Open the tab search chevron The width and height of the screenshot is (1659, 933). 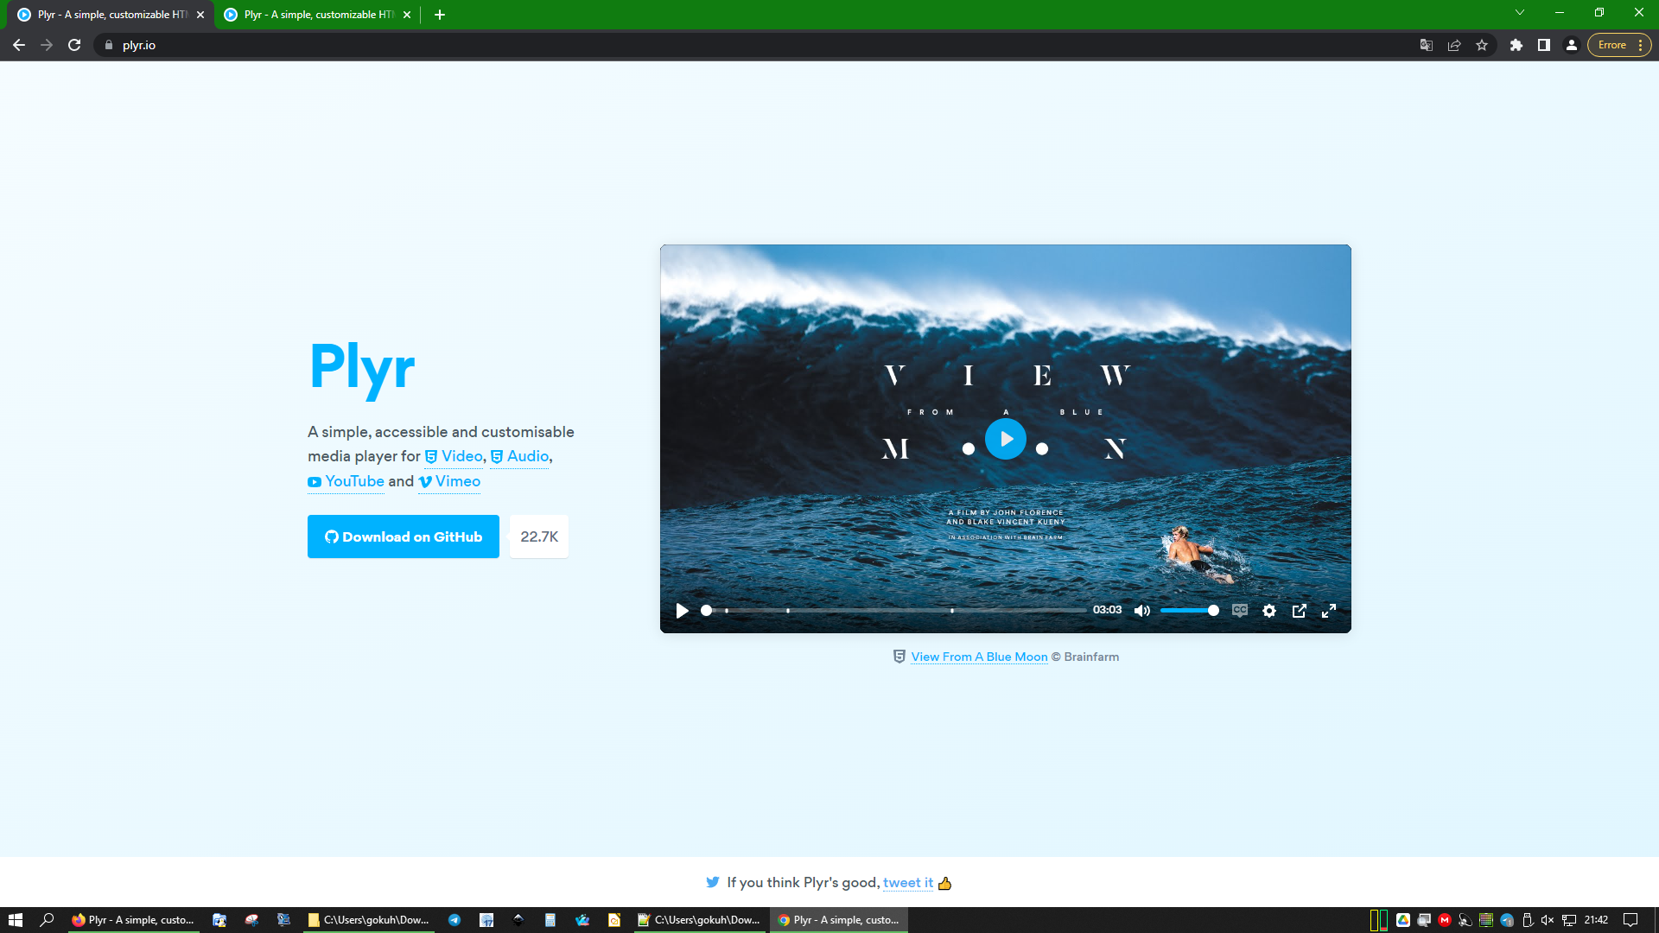coord(1520,12)
